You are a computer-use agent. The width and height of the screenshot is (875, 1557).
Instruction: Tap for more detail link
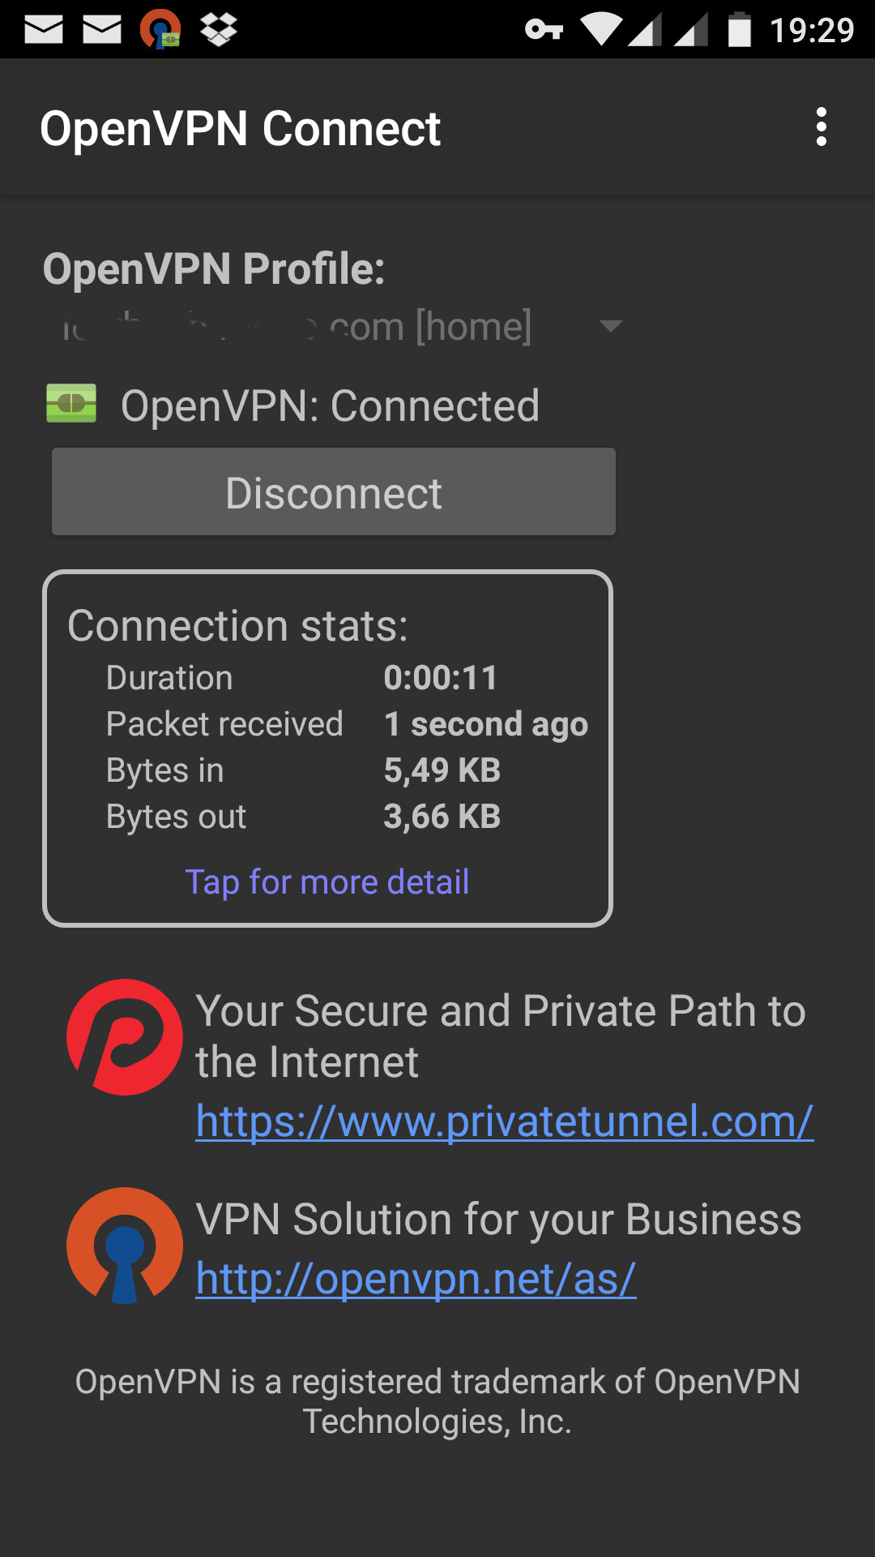(x=327, y=881)
